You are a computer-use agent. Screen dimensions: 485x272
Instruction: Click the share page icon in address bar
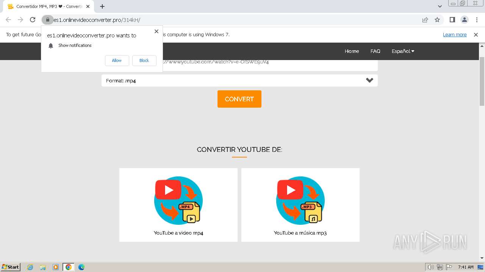click(x=425, y=20)
